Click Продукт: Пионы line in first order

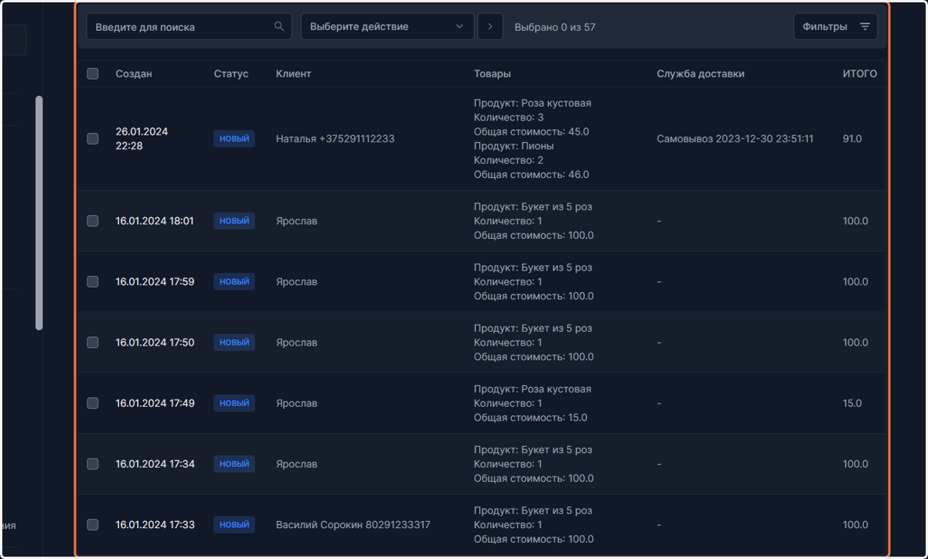pyautogui.click(x=514, y=145)
